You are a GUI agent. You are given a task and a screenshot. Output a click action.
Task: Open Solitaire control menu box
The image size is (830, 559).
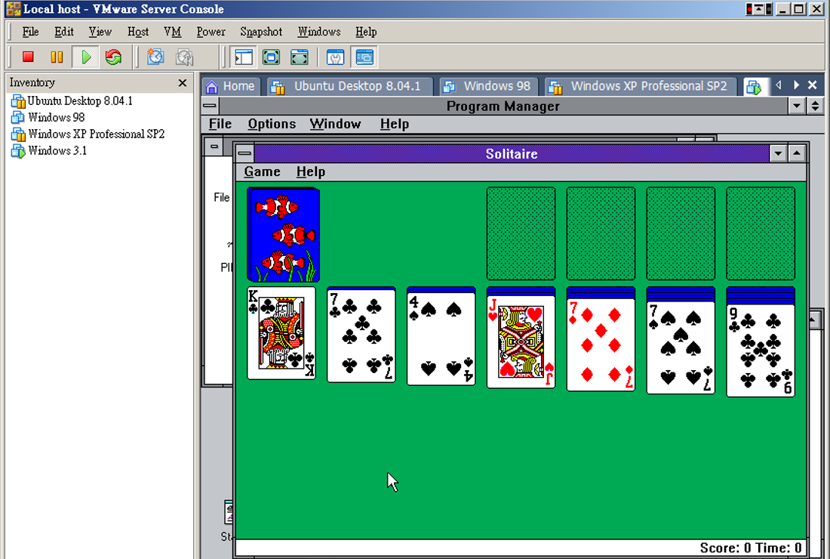coord(244,153)
